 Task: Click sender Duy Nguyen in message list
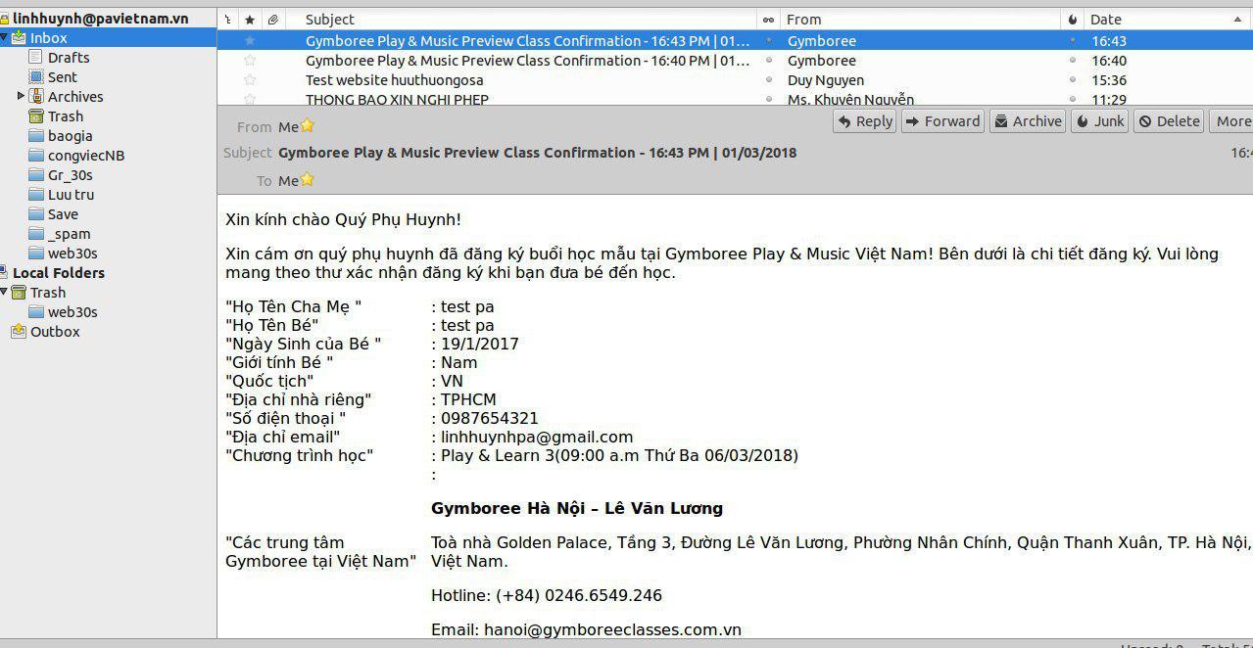coord(826,80)
